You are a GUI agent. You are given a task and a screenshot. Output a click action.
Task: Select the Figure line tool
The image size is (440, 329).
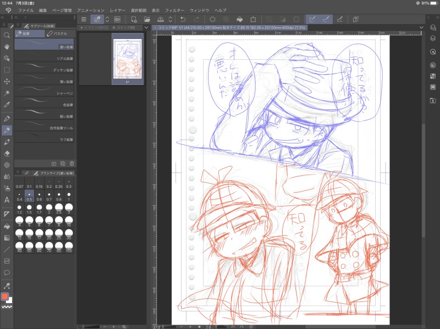point(7,249)
